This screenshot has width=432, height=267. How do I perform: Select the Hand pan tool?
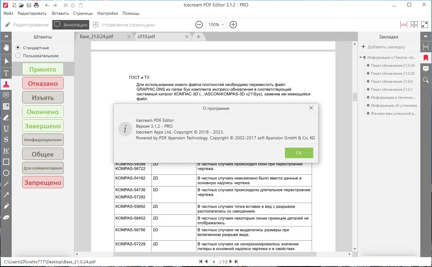pos(6,48)
